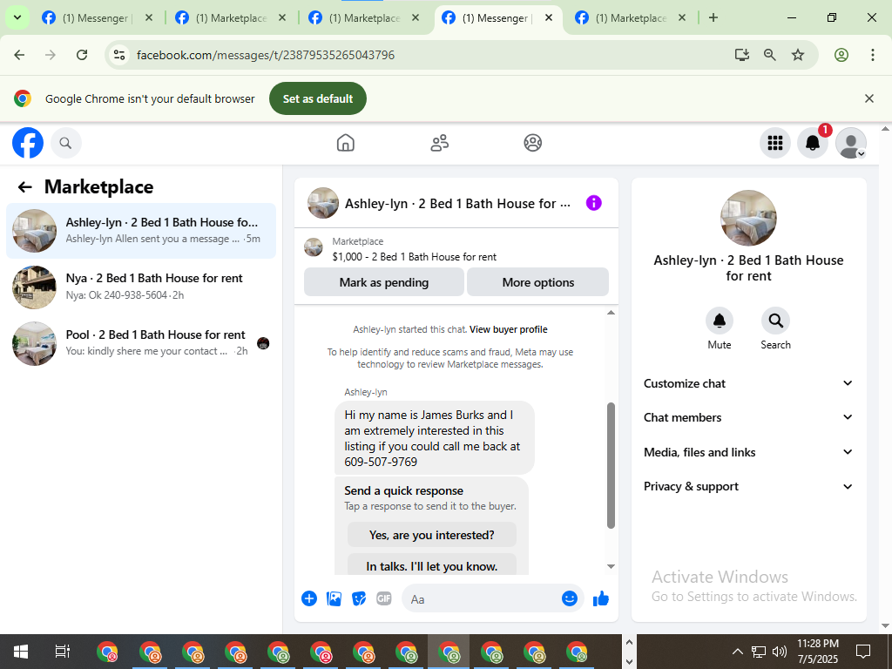
Task: Open Chrome zoom magnifier in address bar
Action: pyautogui.click(x=770, y=55)
